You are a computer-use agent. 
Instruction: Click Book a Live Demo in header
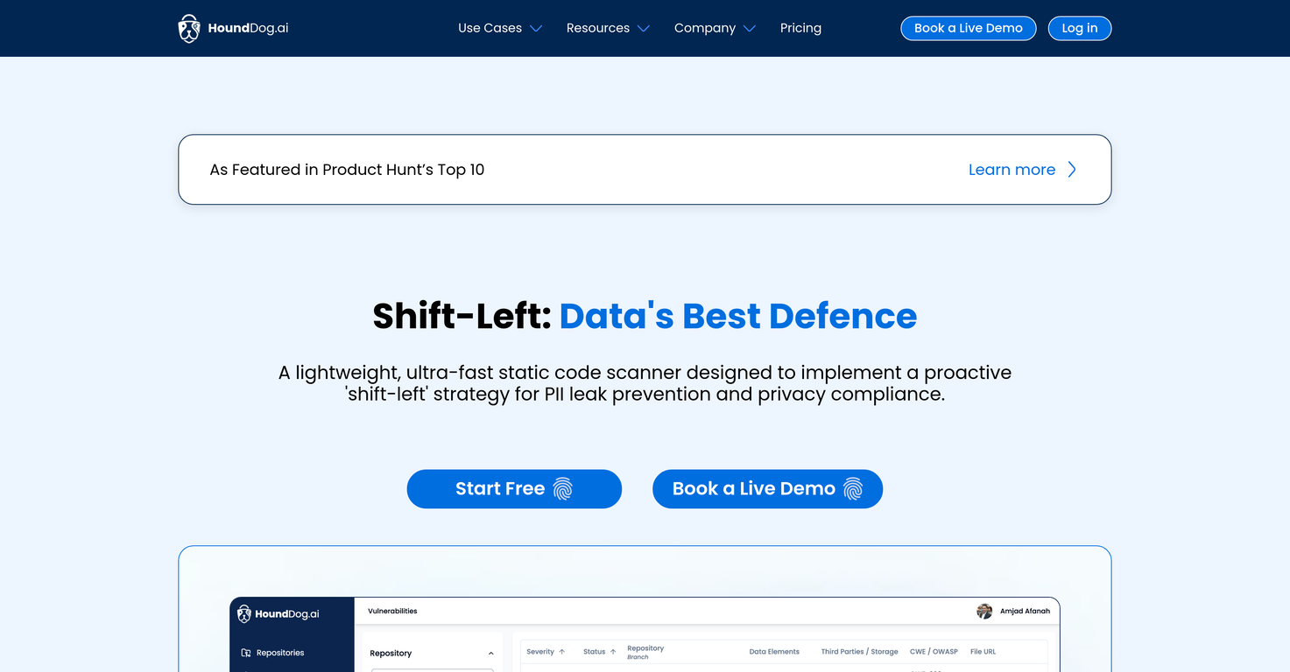click(968, 28)
